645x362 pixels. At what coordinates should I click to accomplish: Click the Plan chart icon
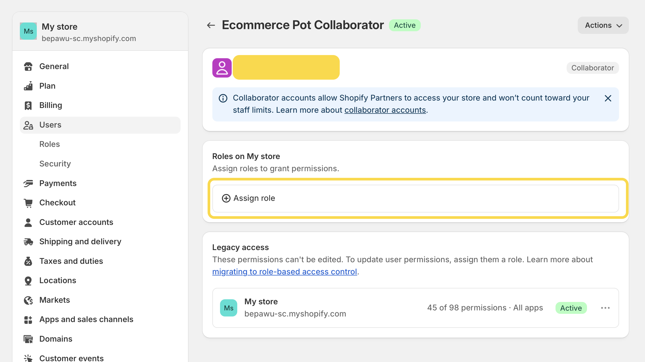coord(28,86)
